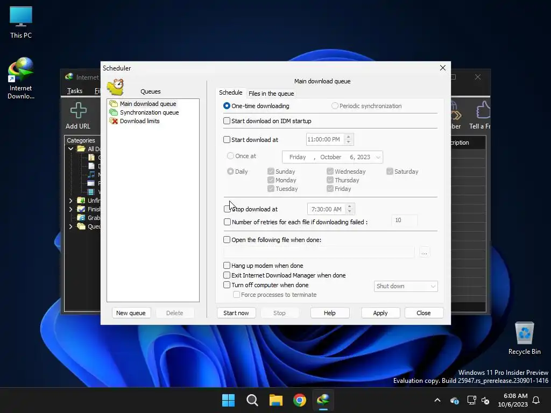
Task: Expand Queues tree node
Action: click(x=70, y=226)
